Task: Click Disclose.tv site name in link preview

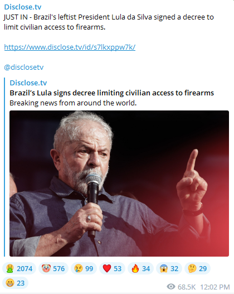Action: (28, 83)
